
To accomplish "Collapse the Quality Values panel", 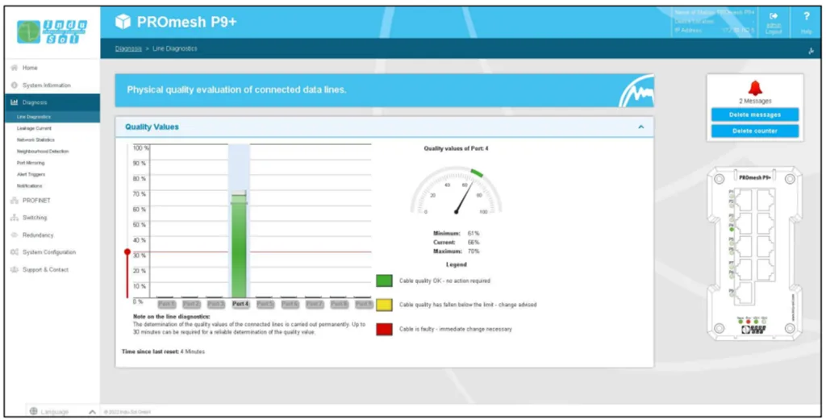I will pyautogui.click(x=641, y=127).
